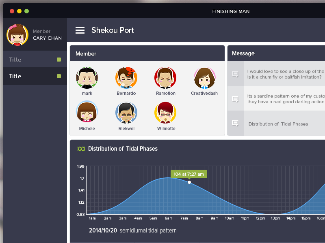Click the green 104 at 7:27 am tooltip
Image resolution: width=325 pixels, height=243 pixels.
pyautogui.click(x=188, y=174)
